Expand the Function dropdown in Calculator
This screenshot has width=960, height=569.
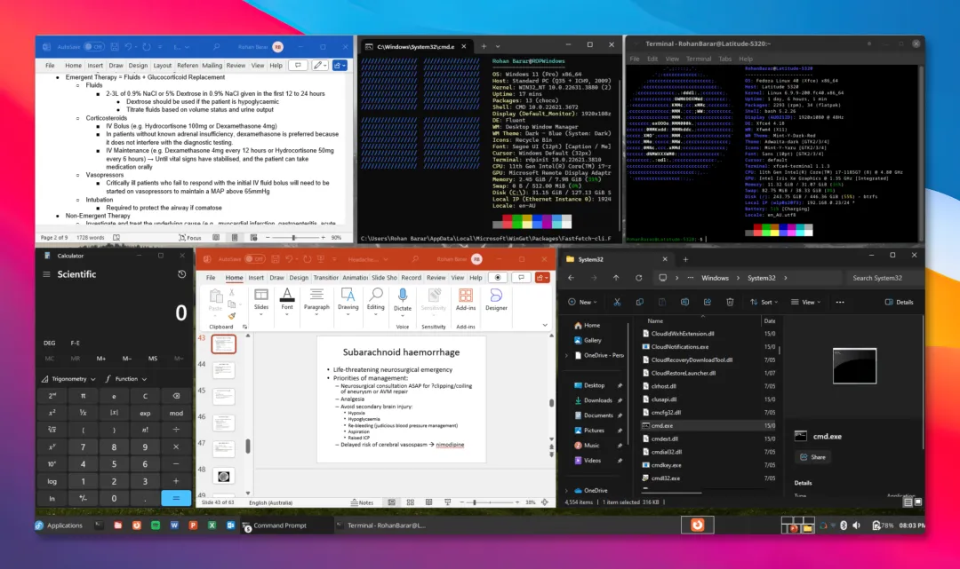click(x=125, y=379)
